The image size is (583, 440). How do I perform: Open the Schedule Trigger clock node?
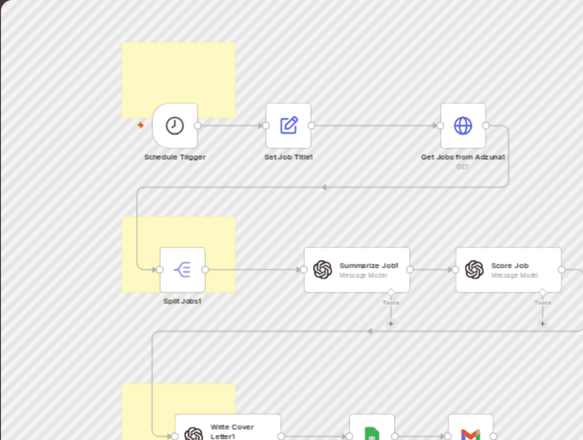pos(175,126)
